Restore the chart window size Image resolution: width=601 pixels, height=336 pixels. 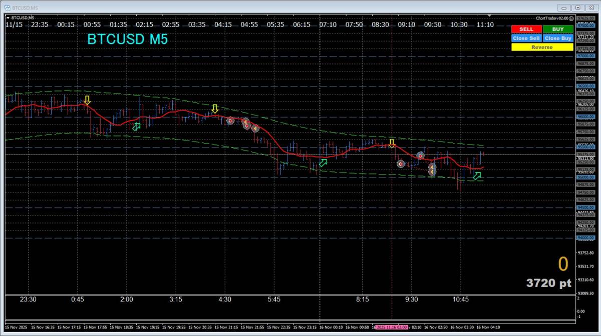577,7
